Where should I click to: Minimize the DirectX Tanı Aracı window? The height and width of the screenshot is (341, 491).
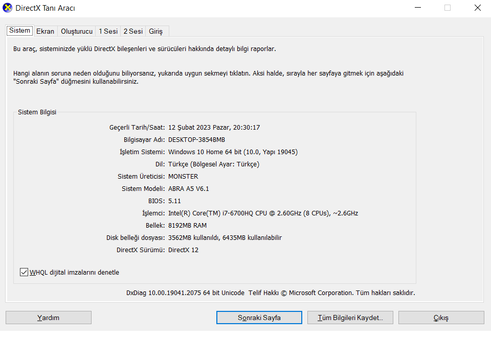click(x=418, y=8)
